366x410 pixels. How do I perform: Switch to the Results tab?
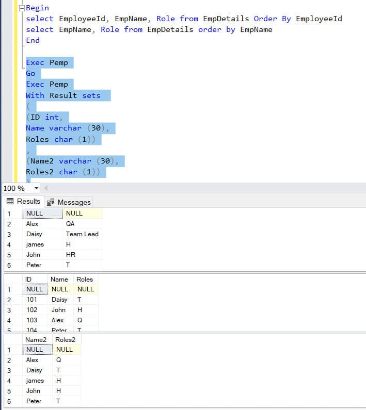coord(23,201)
